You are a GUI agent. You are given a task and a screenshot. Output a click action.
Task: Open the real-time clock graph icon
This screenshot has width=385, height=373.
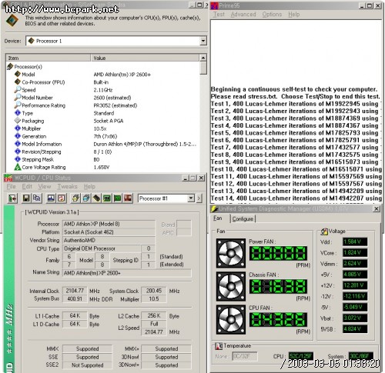pos(51,198)
